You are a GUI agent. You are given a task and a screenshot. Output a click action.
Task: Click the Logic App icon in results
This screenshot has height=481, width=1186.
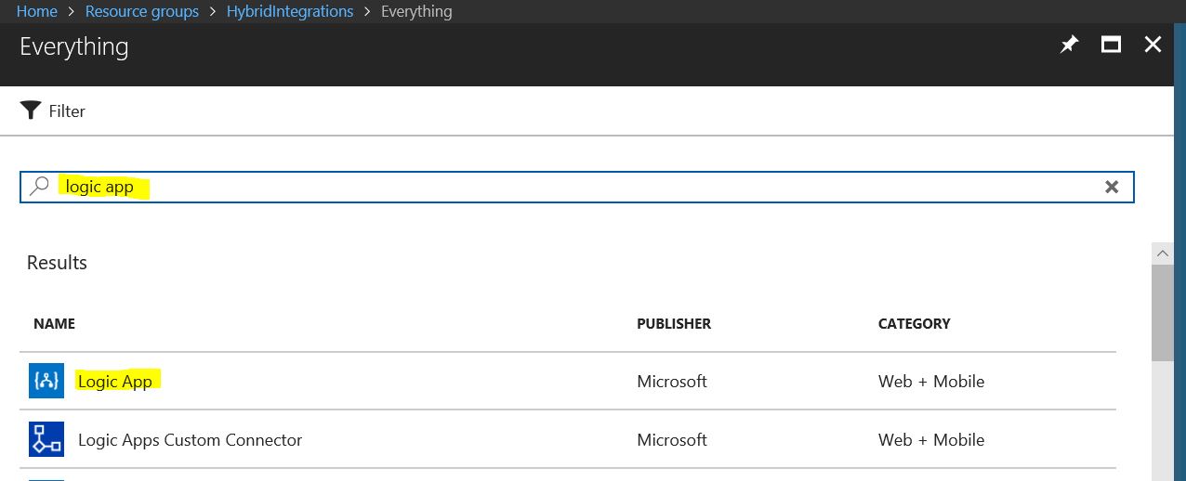(x=46, y=381)
